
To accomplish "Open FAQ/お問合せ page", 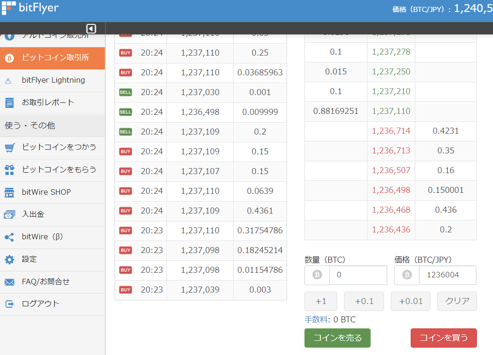I will [52, 282].
